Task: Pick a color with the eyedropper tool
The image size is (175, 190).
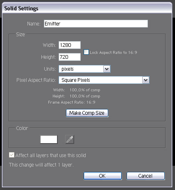Action: [x=70, y=139]
